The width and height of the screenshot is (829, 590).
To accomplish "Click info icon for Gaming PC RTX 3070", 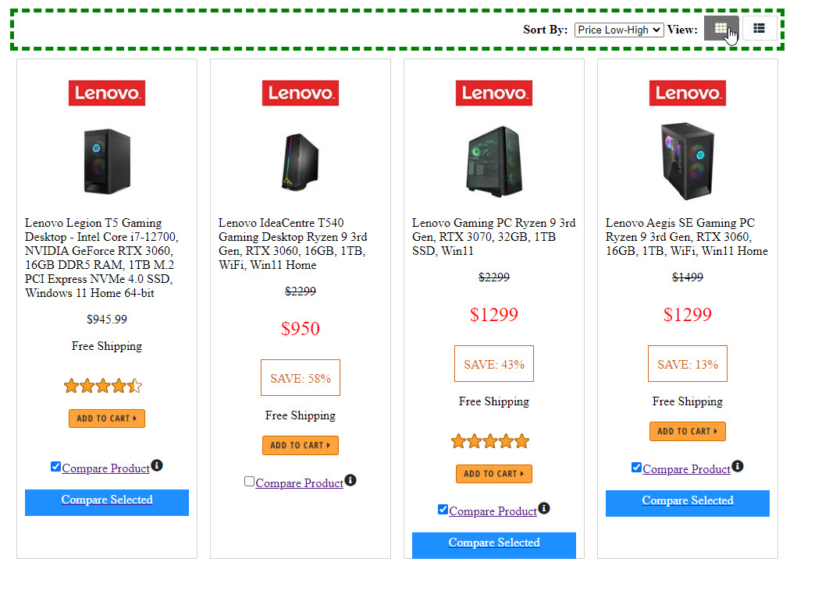I will 544,508.
